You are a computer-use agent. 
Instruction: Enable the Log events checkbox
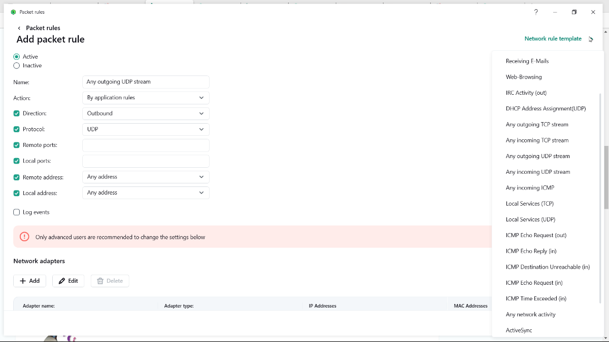click(17, 212)
